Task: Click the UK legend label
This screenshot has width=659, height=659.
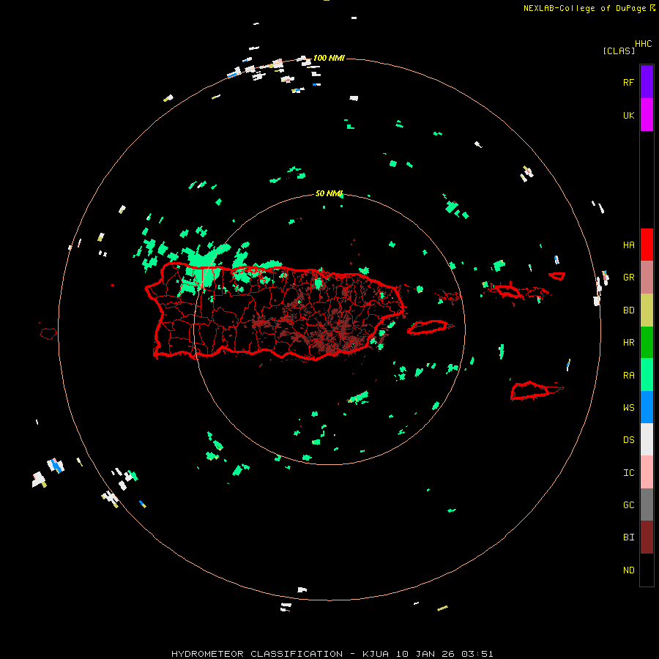Action: (x=628, y=116)
